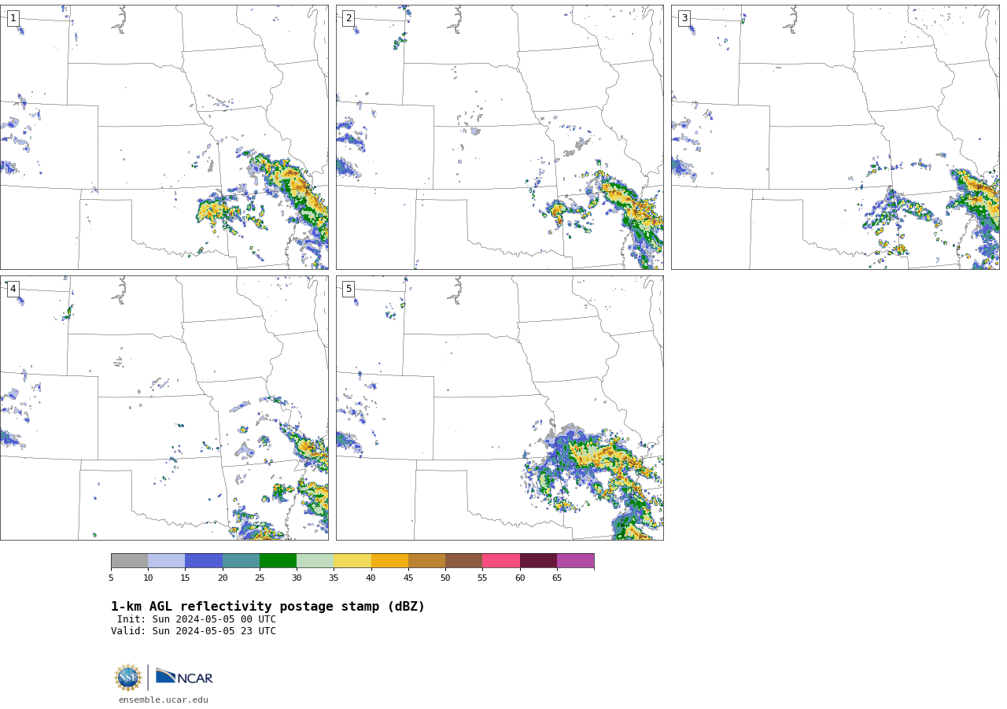
Task: Click the colorbar tick label 65
Action: (557, 578)
